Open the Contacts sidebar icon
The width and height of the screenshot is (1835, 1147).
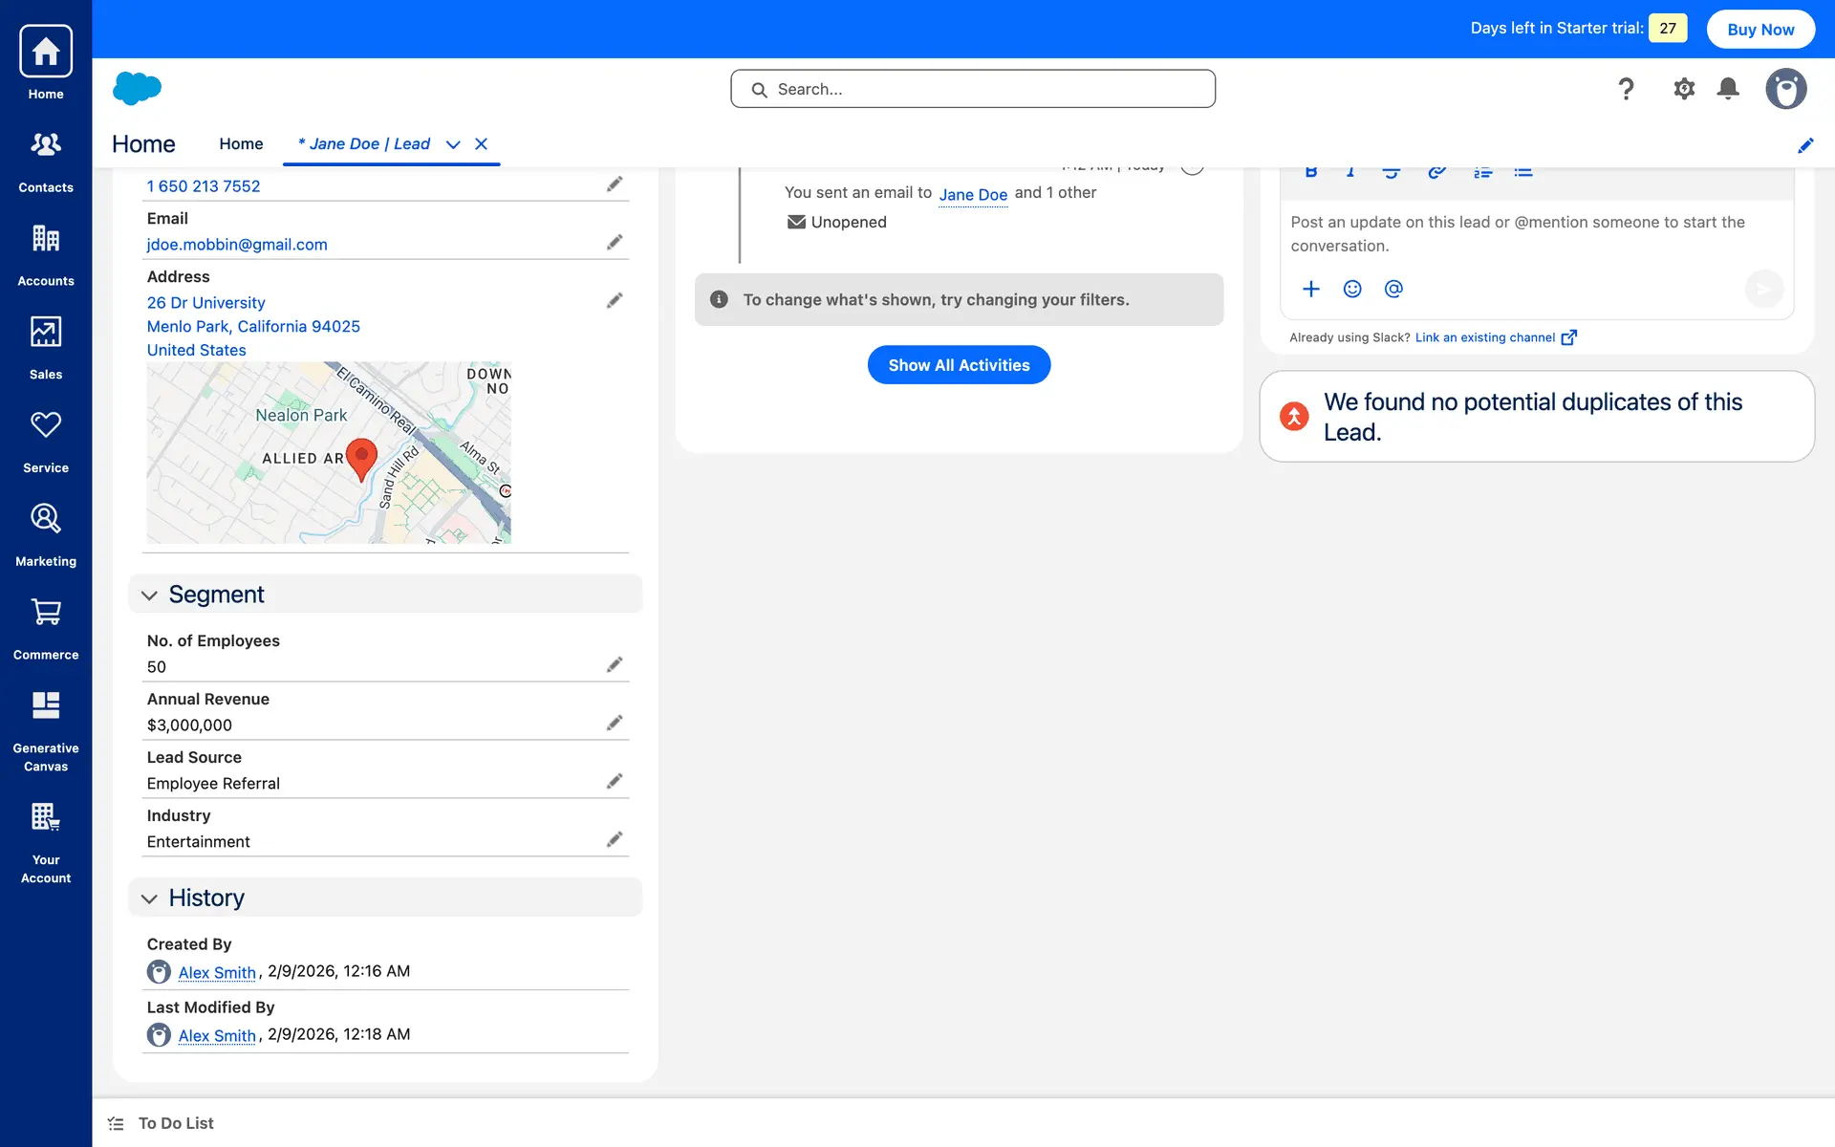[46, 161]
